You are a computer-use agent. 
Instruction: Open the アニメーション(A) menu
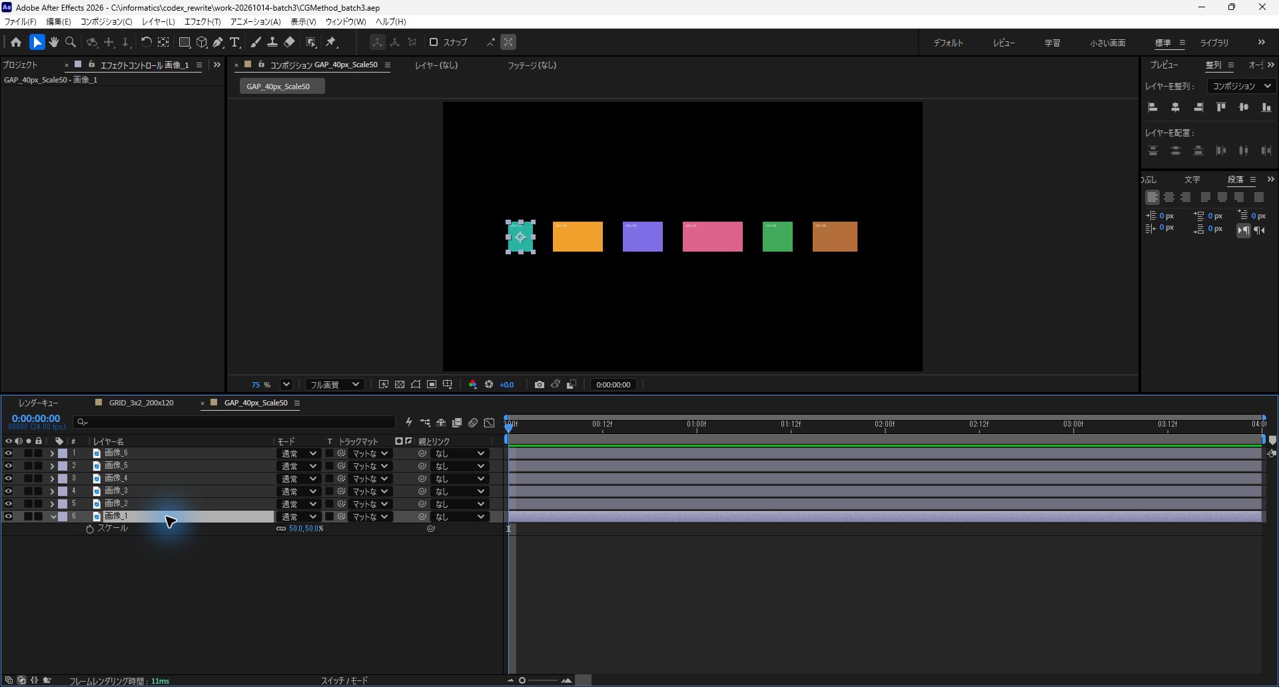[x=255, y=22]
